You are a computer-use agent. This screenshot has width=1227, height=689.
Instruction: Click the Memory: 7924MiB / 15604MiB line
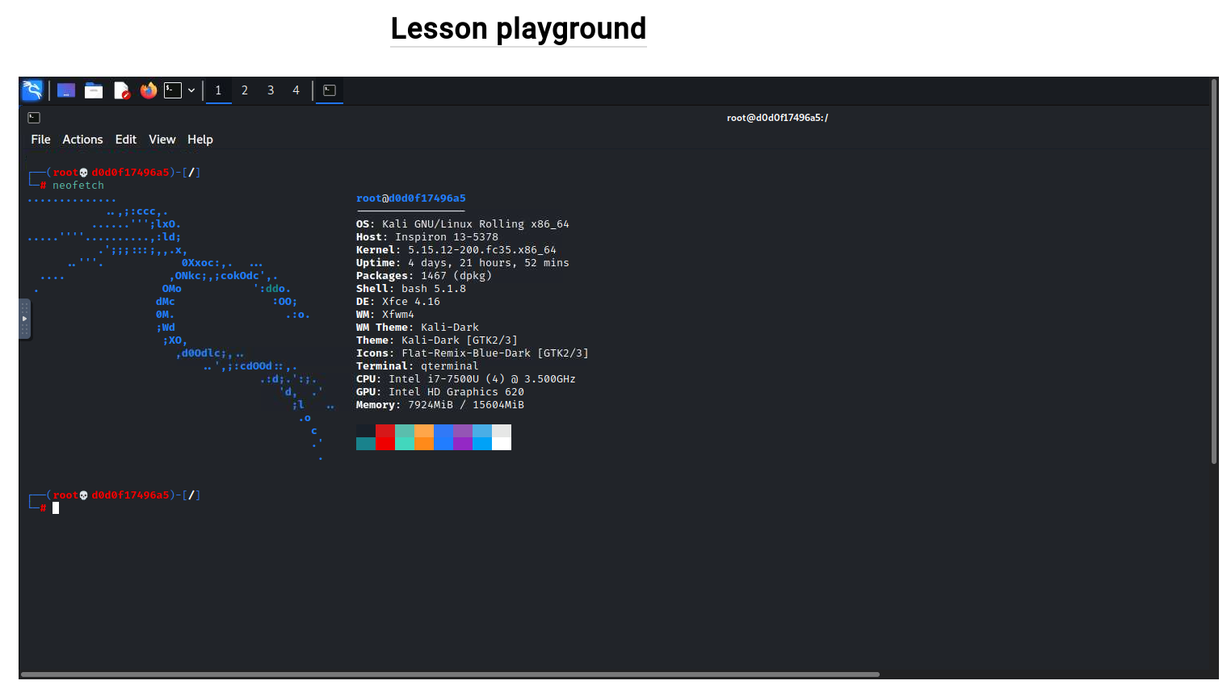(440, 405)
